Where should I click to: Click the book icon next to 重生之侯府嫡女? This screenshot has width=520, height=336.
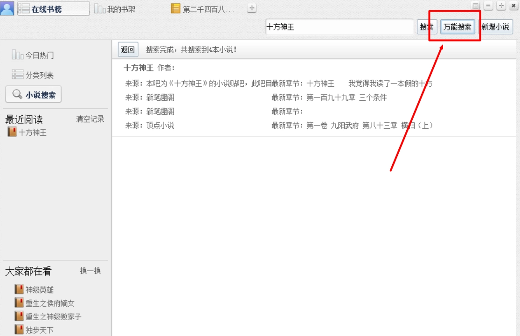19,302
